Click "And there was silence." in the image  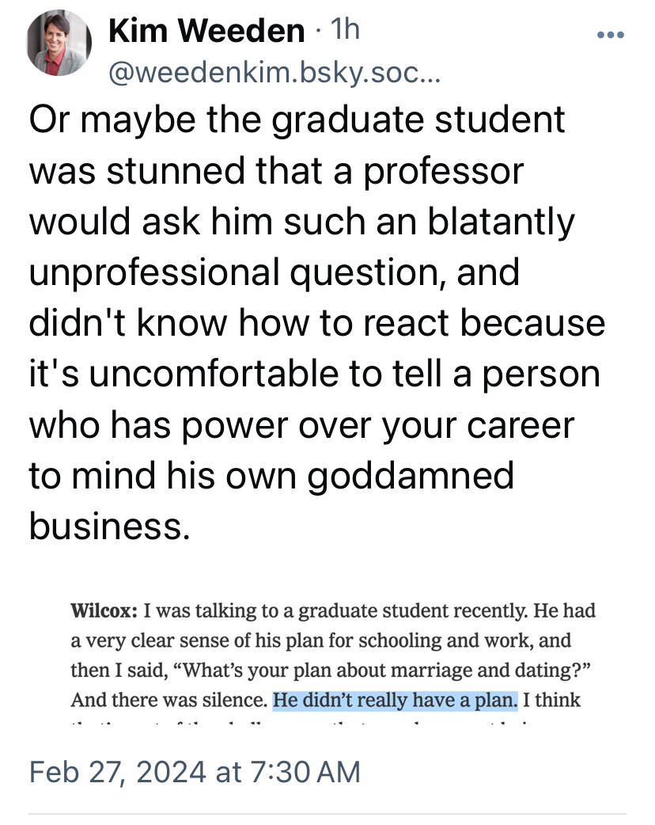pyautogui.click(x=169, y=701)
